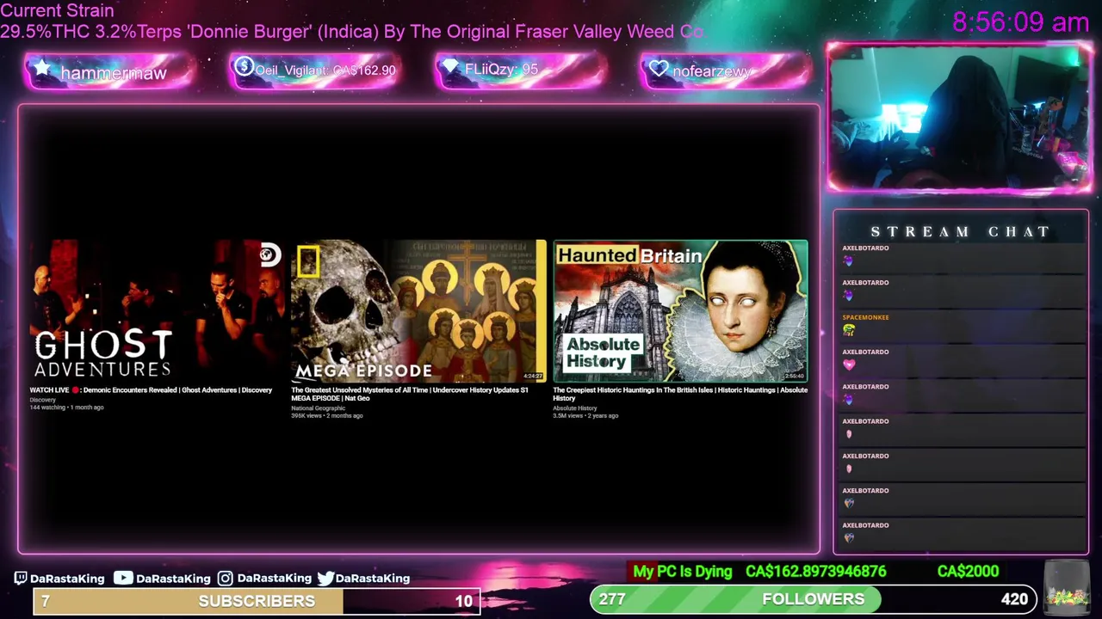The image size is (1102, 619).
Task: Click the '144 watching • 1 month ago' text
Action: tap(66, 408)
